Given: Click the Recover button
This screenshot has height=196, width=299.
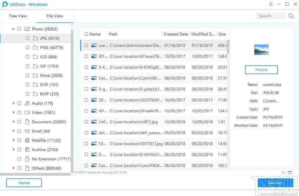Looking at the screenshot, I should 275,183.
